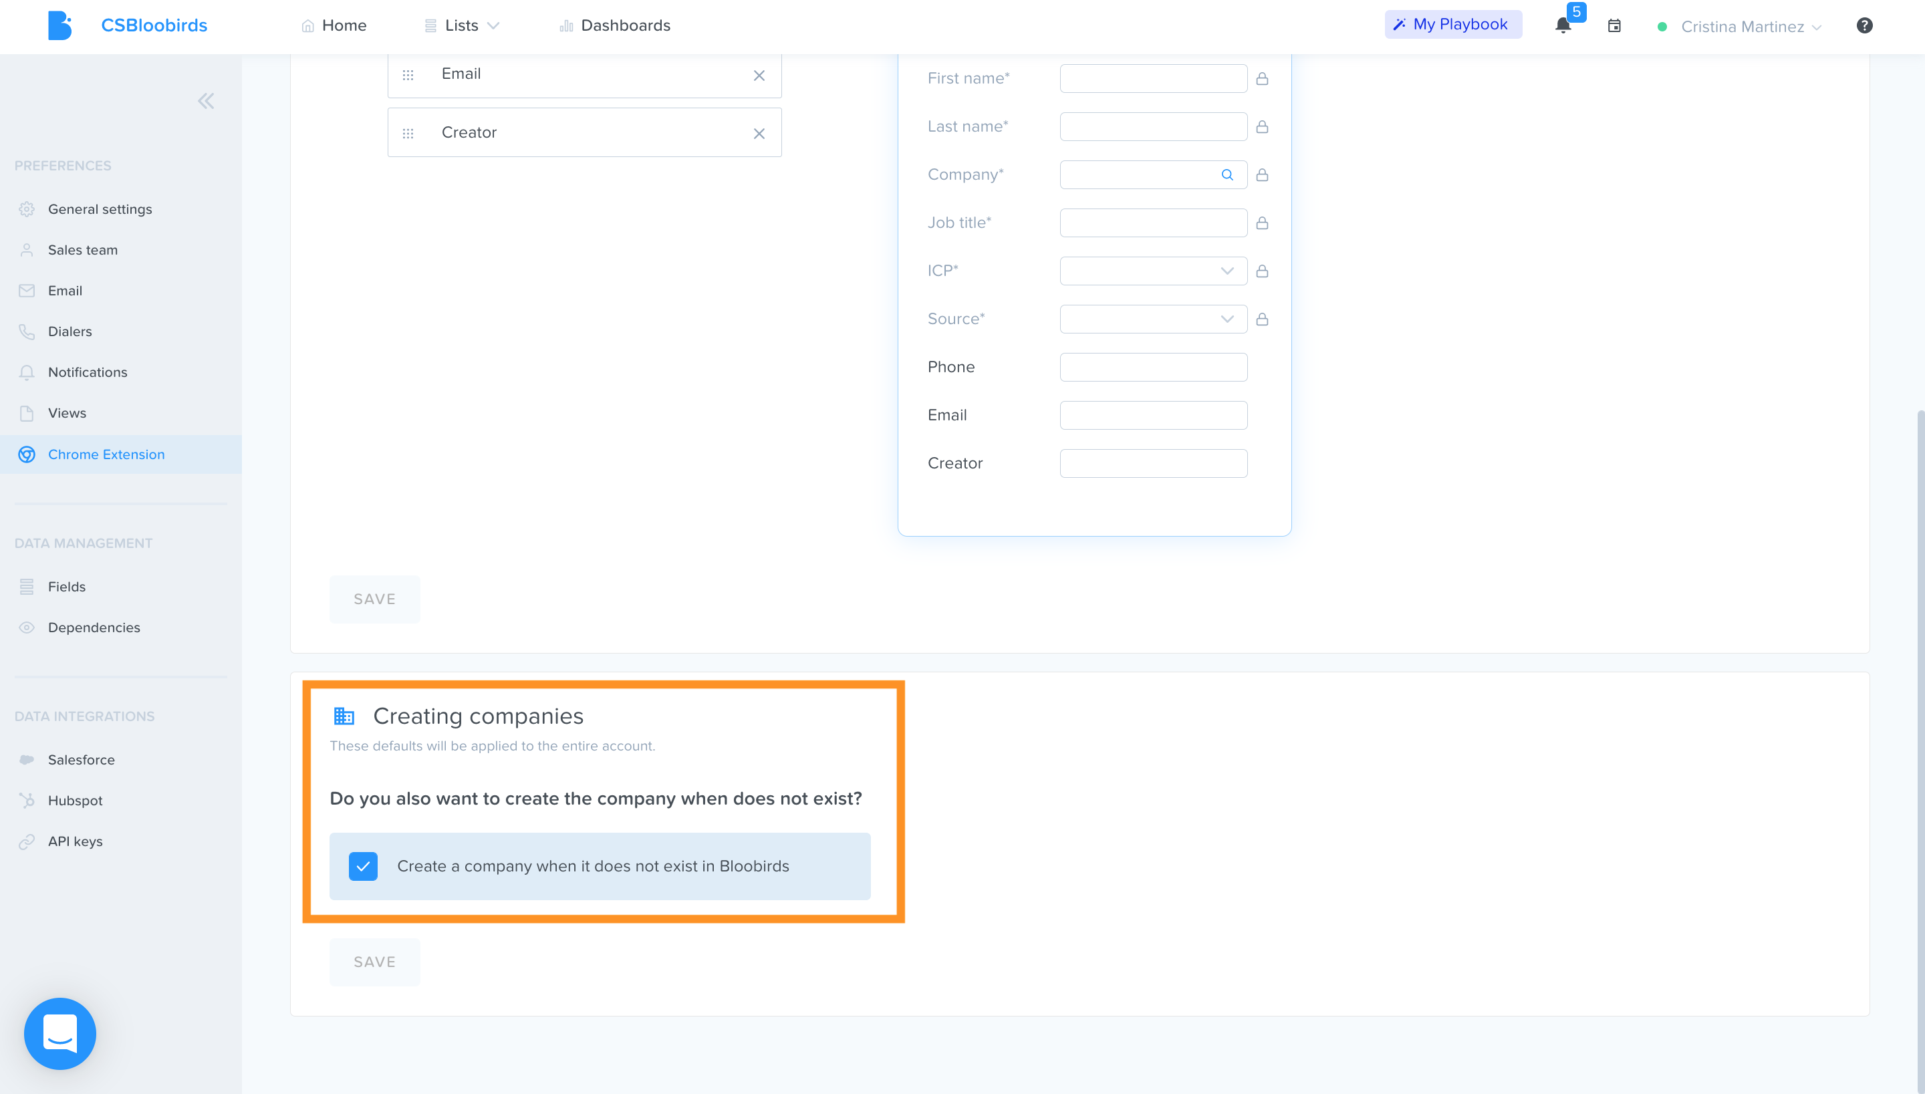Viewport: 1925px width, 1094px height.
Task: Click the First name input field
Action: tap(1154, 79)
